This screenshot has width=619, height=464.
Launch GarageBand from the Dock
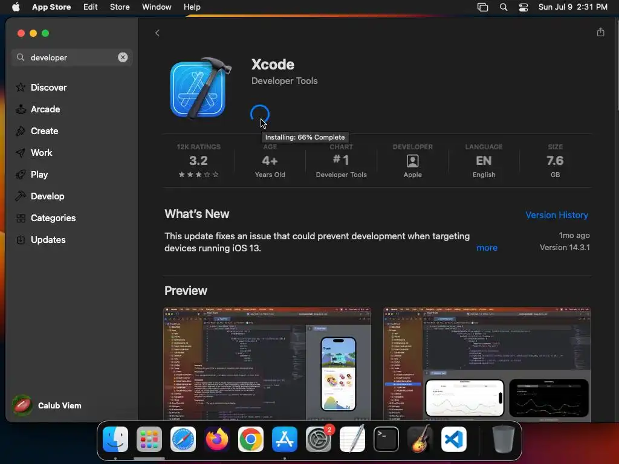(x=420, y=439)
